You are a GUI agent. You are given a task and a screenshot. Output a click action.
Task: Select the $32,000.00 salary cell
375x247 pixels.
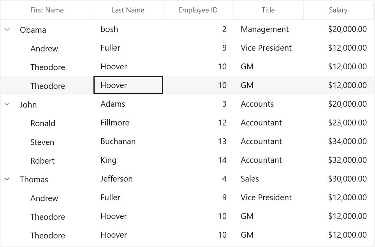click(338, 160)
